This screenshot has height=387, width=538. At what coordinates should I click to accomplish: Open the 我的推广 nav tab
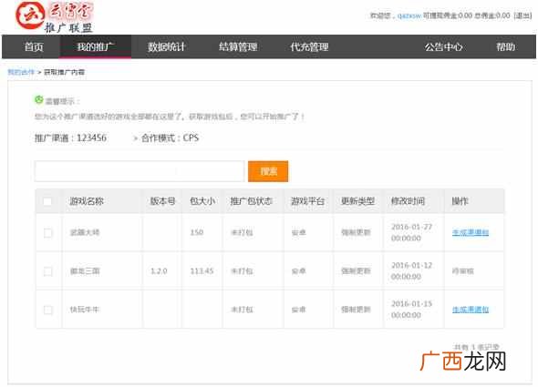(96, 47)
